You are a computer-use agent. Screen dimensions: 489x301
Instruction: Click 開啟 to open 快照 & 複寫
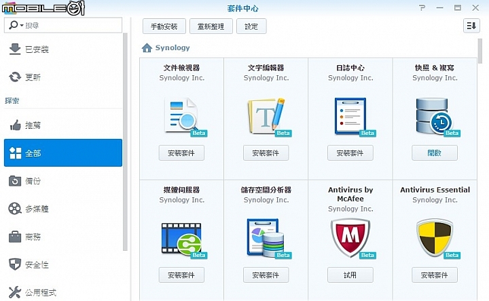point(435,153)
